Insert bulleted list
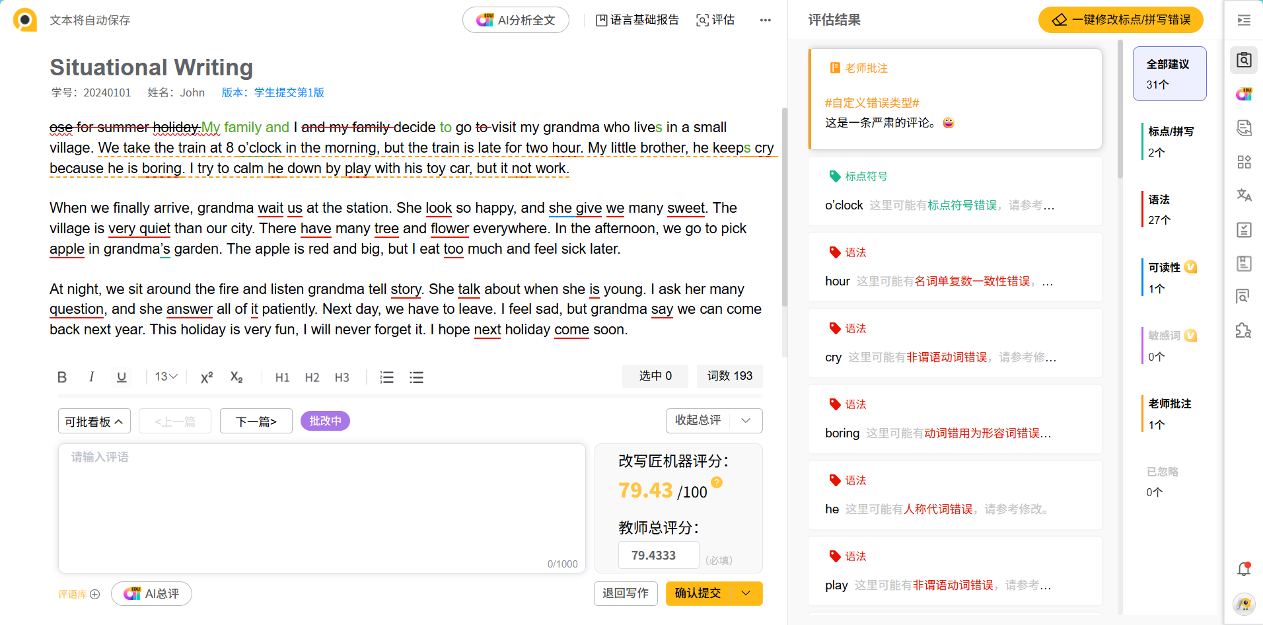Image resolution: width=1263 pixels, height=625 pixels. [416, 377]
